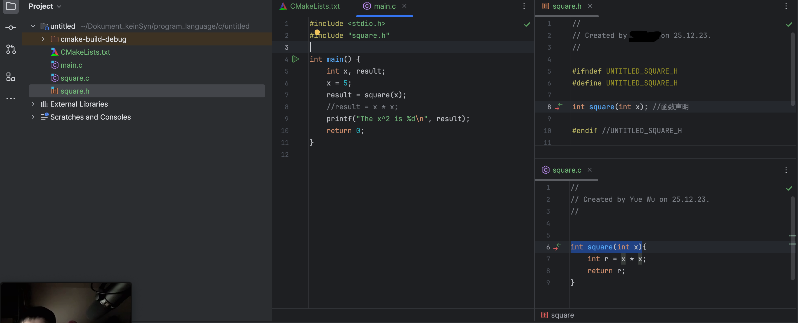Select Scratches and Consoles tree item

coord(90,117)
